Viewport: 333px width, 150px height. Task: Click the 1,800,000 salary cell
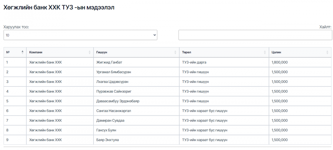[x=279, y=62]
